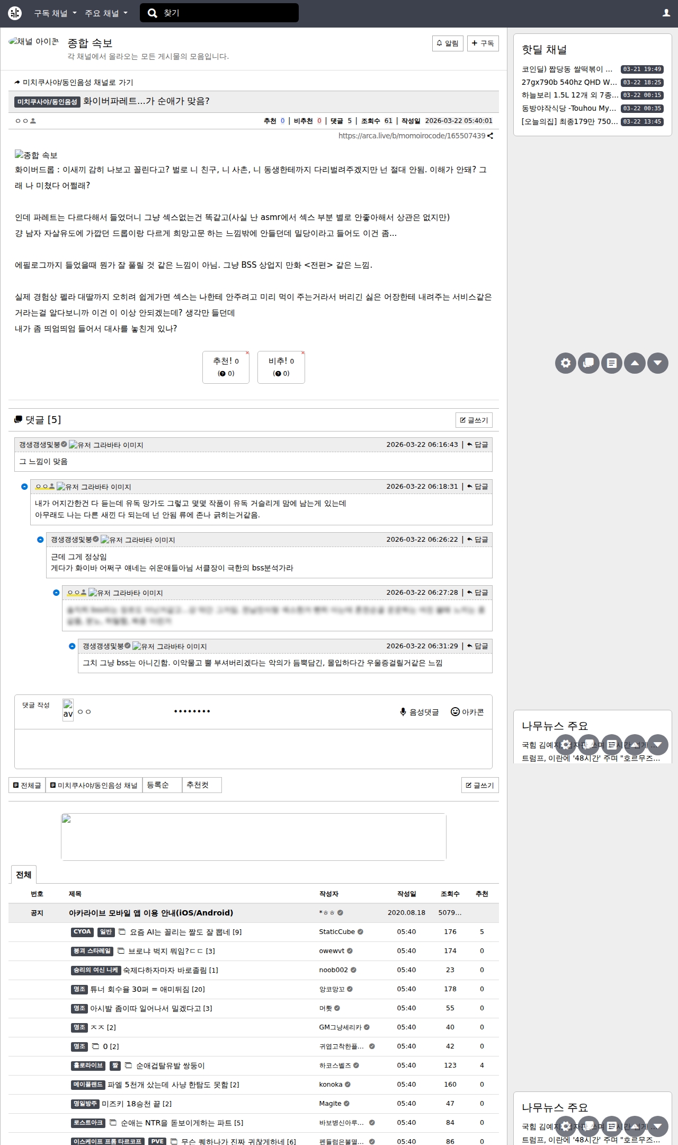Click the Arca Live logo icon
This screenshot has width=678, height=1145.
tap(15, 13)
